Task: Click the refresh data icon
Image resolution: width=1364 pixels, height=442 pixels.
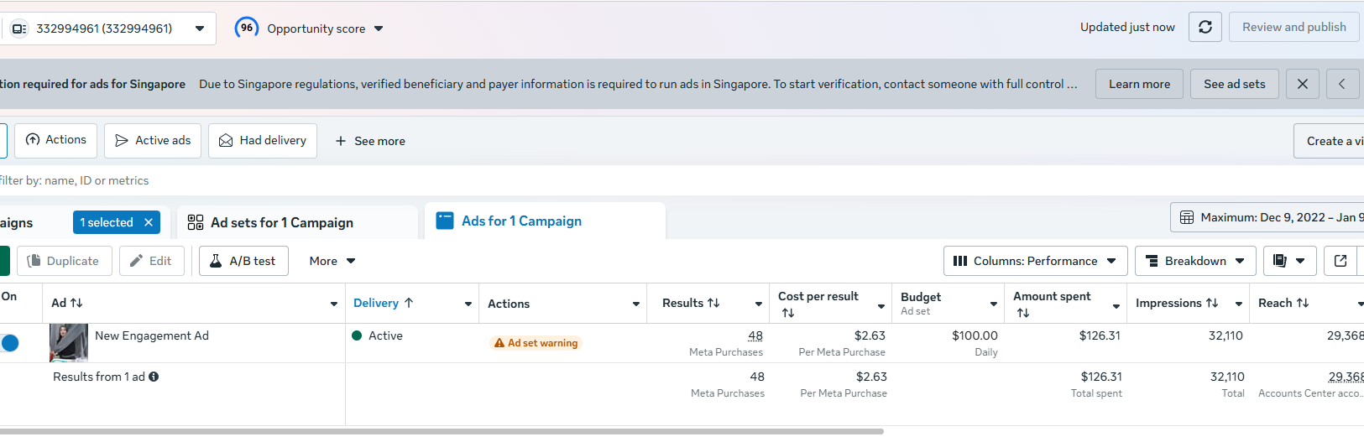Action: 1205,27
